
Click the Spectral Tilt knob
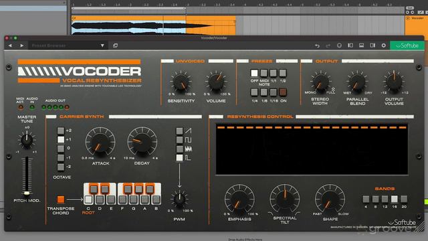(x=284, y=199)
